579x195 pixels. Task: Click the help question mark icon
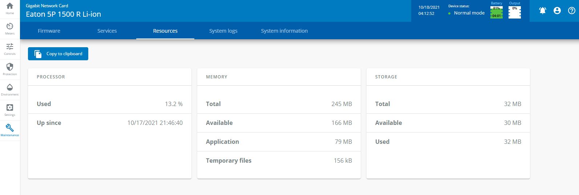point(571,11)
